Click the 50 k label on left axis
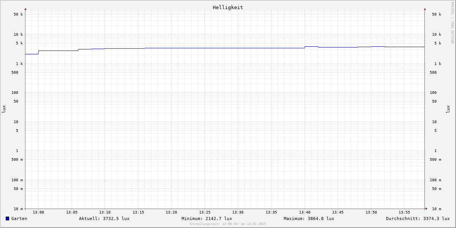Screen dimensions: 456x228 (x=18, y=14)
